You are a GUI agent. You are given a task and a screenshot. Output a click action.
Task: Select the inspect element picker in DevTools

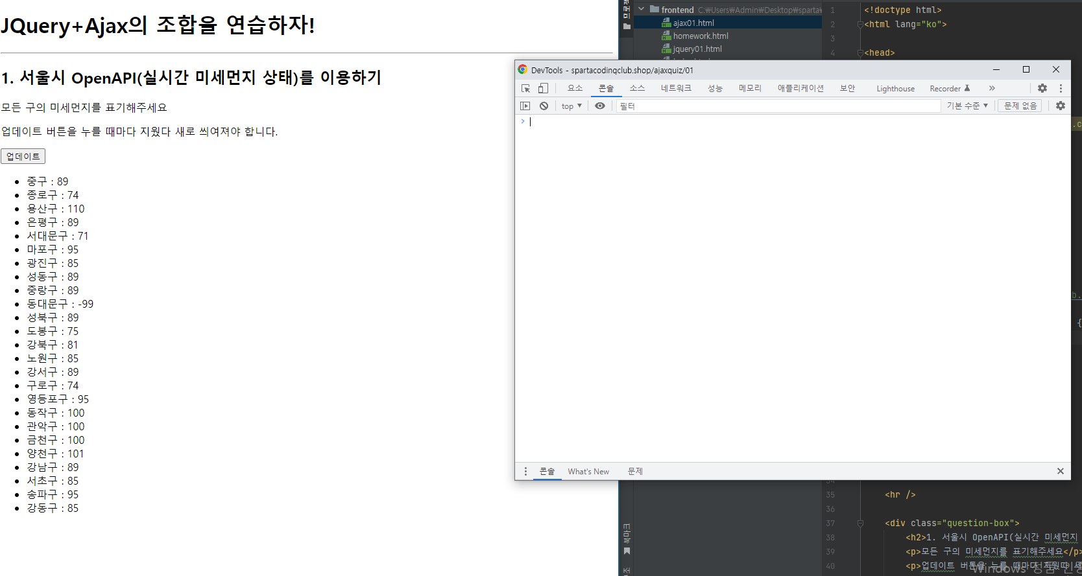coord(526,88)
